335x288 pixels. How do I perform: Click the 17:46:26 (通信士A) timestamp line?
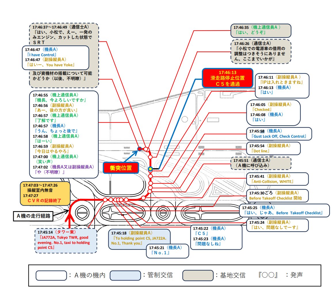coord(252,43)
